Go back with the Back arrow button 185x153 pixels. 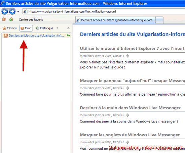(x=5, y=11)
